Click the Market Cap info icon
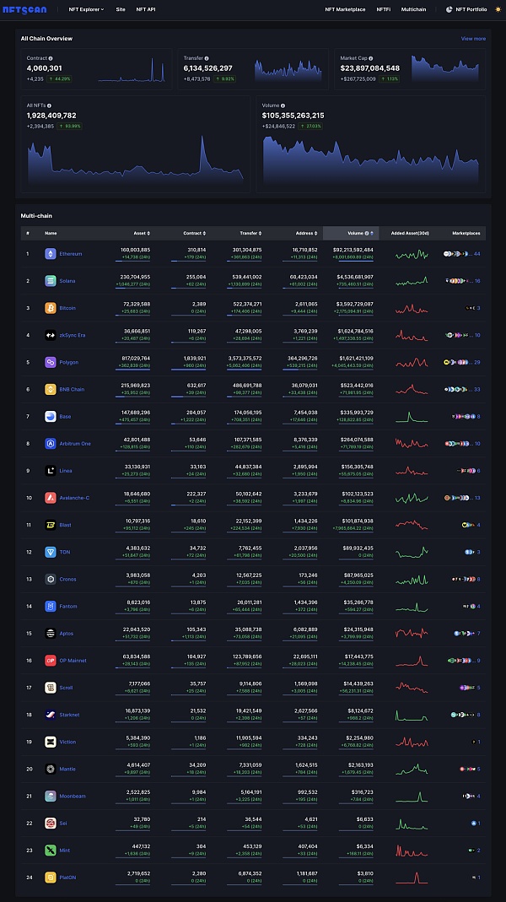Viewport: 506px width, 902px height. [371, 58]
